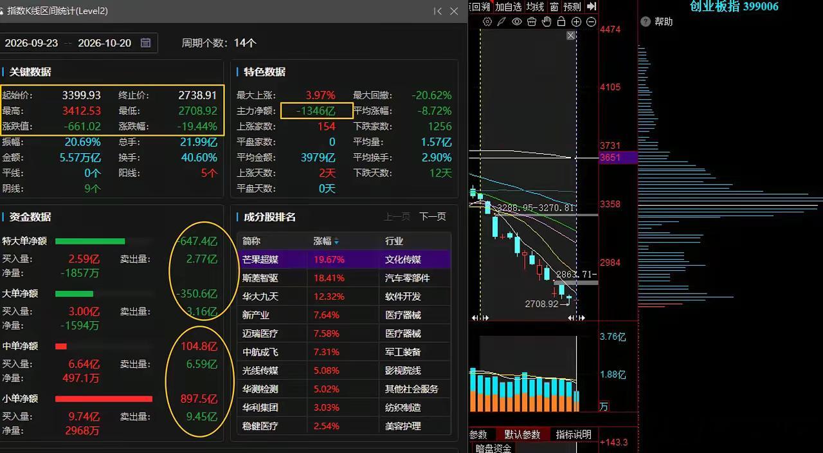This screenshot has width=823, height=453.
Task: Open the toolbox icon in chart toolbar
Action: coord(531,22)
